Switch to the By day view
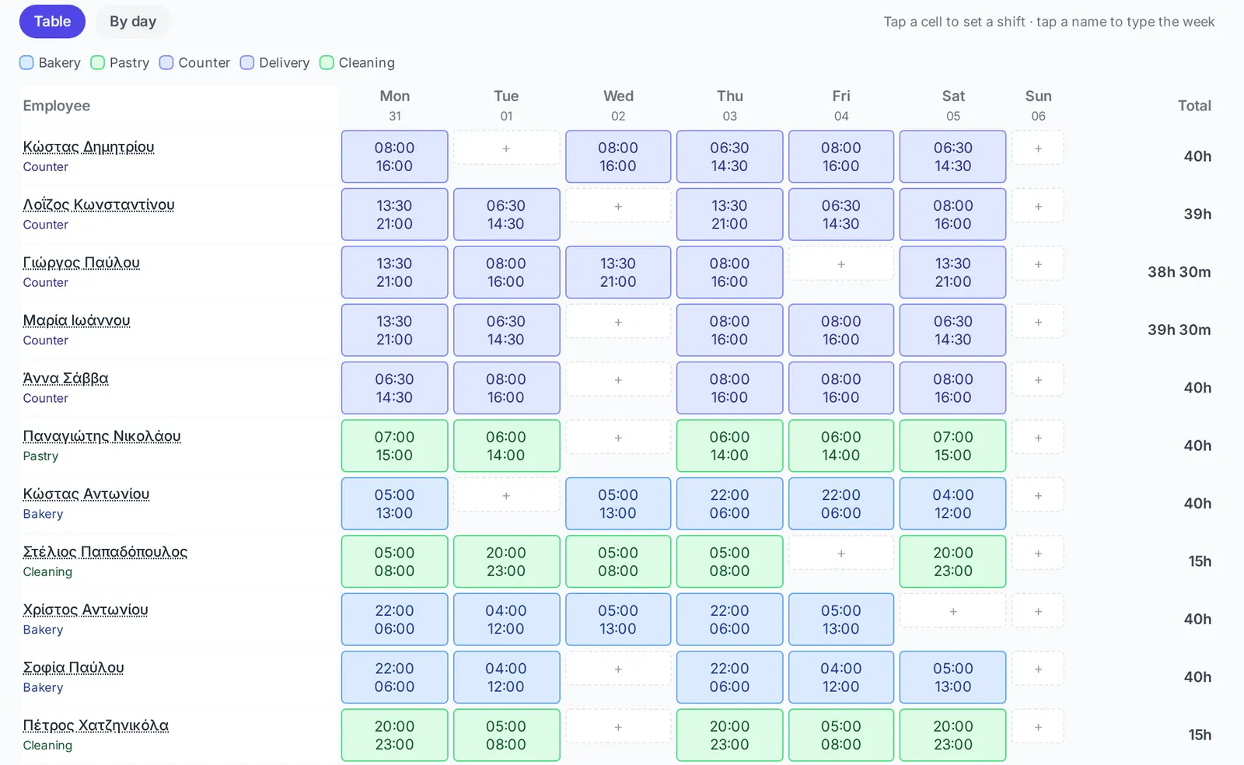 coord(133,22)
